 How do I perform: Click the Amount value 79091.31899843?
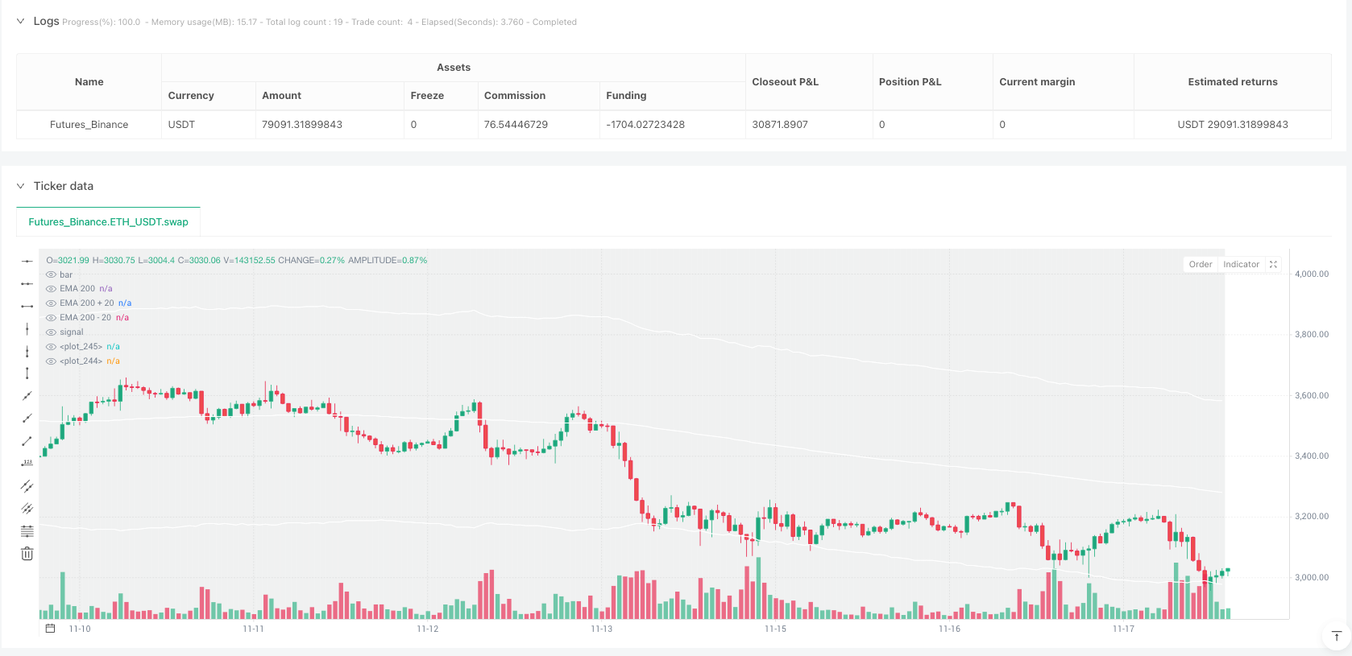click(302, 125)
